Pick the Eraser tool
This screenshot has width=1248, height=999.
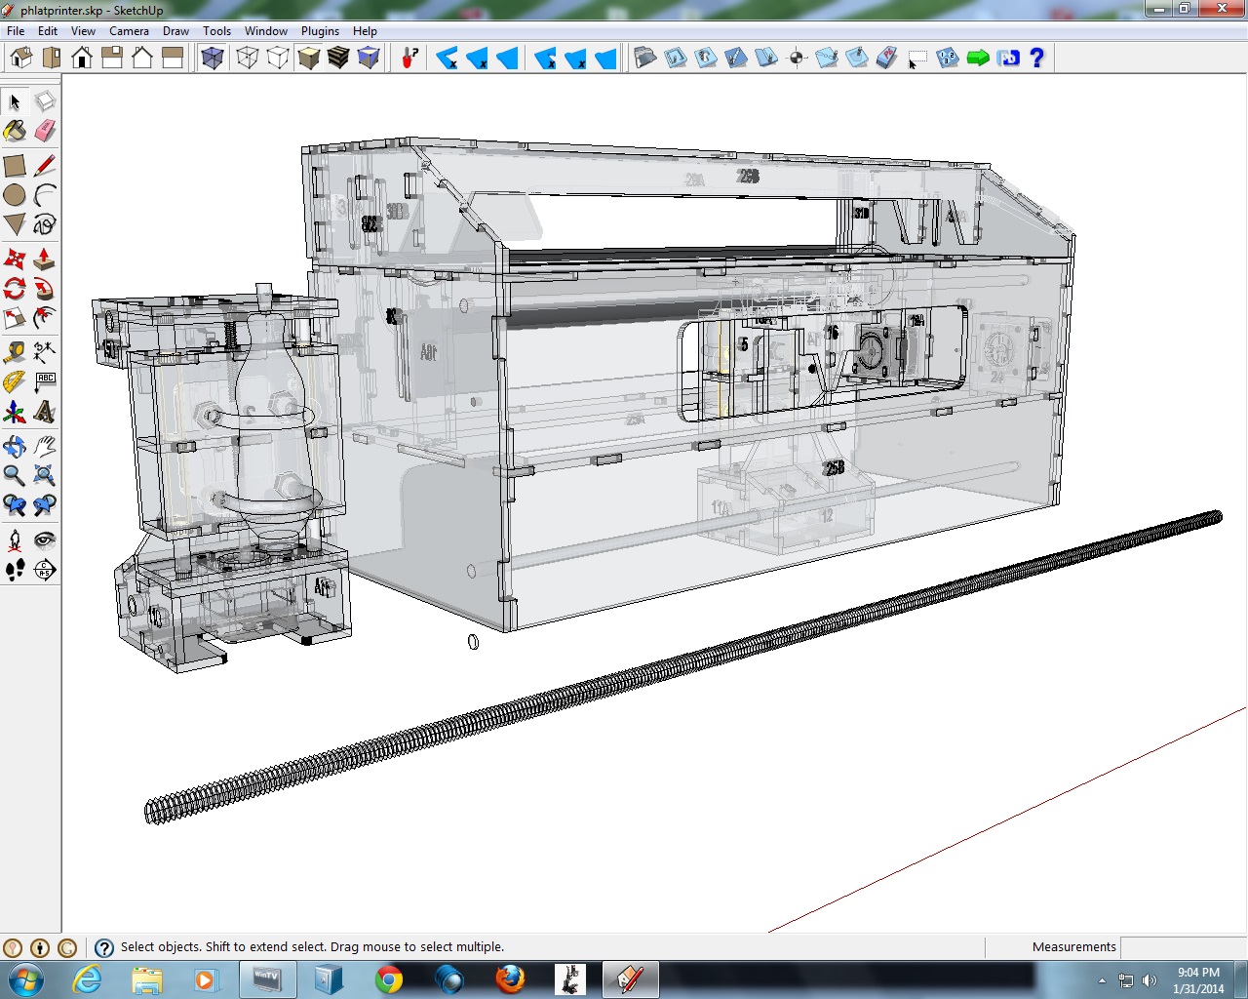pos(45,131)
